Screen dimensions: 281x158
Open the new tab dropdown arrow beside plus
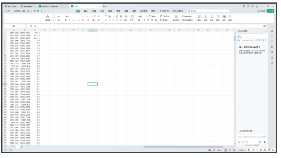point(106,6)
